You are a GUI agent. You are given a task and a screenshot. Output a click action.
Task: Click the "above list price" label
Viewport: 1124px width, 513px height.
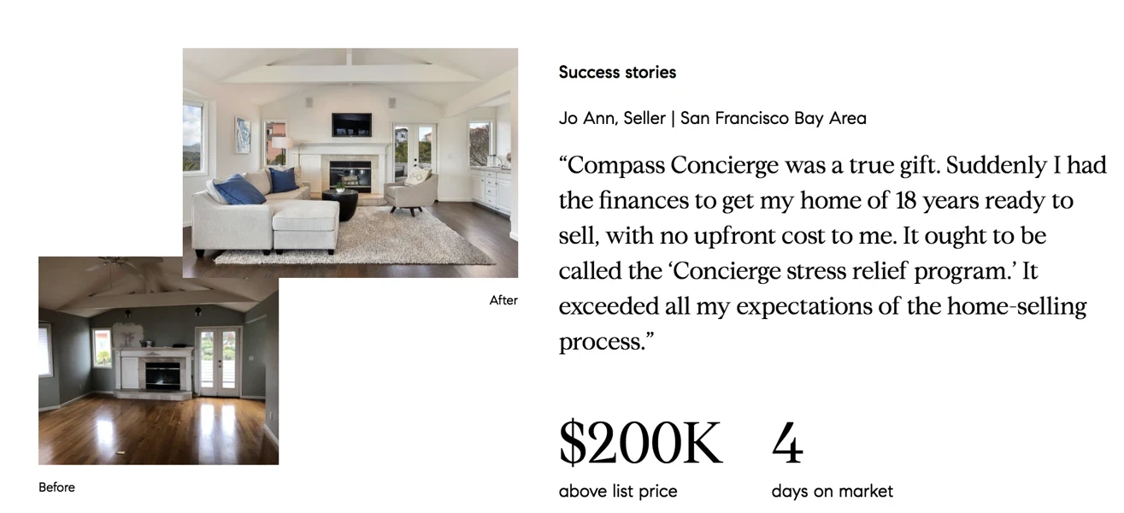click(x=618, y=492)
